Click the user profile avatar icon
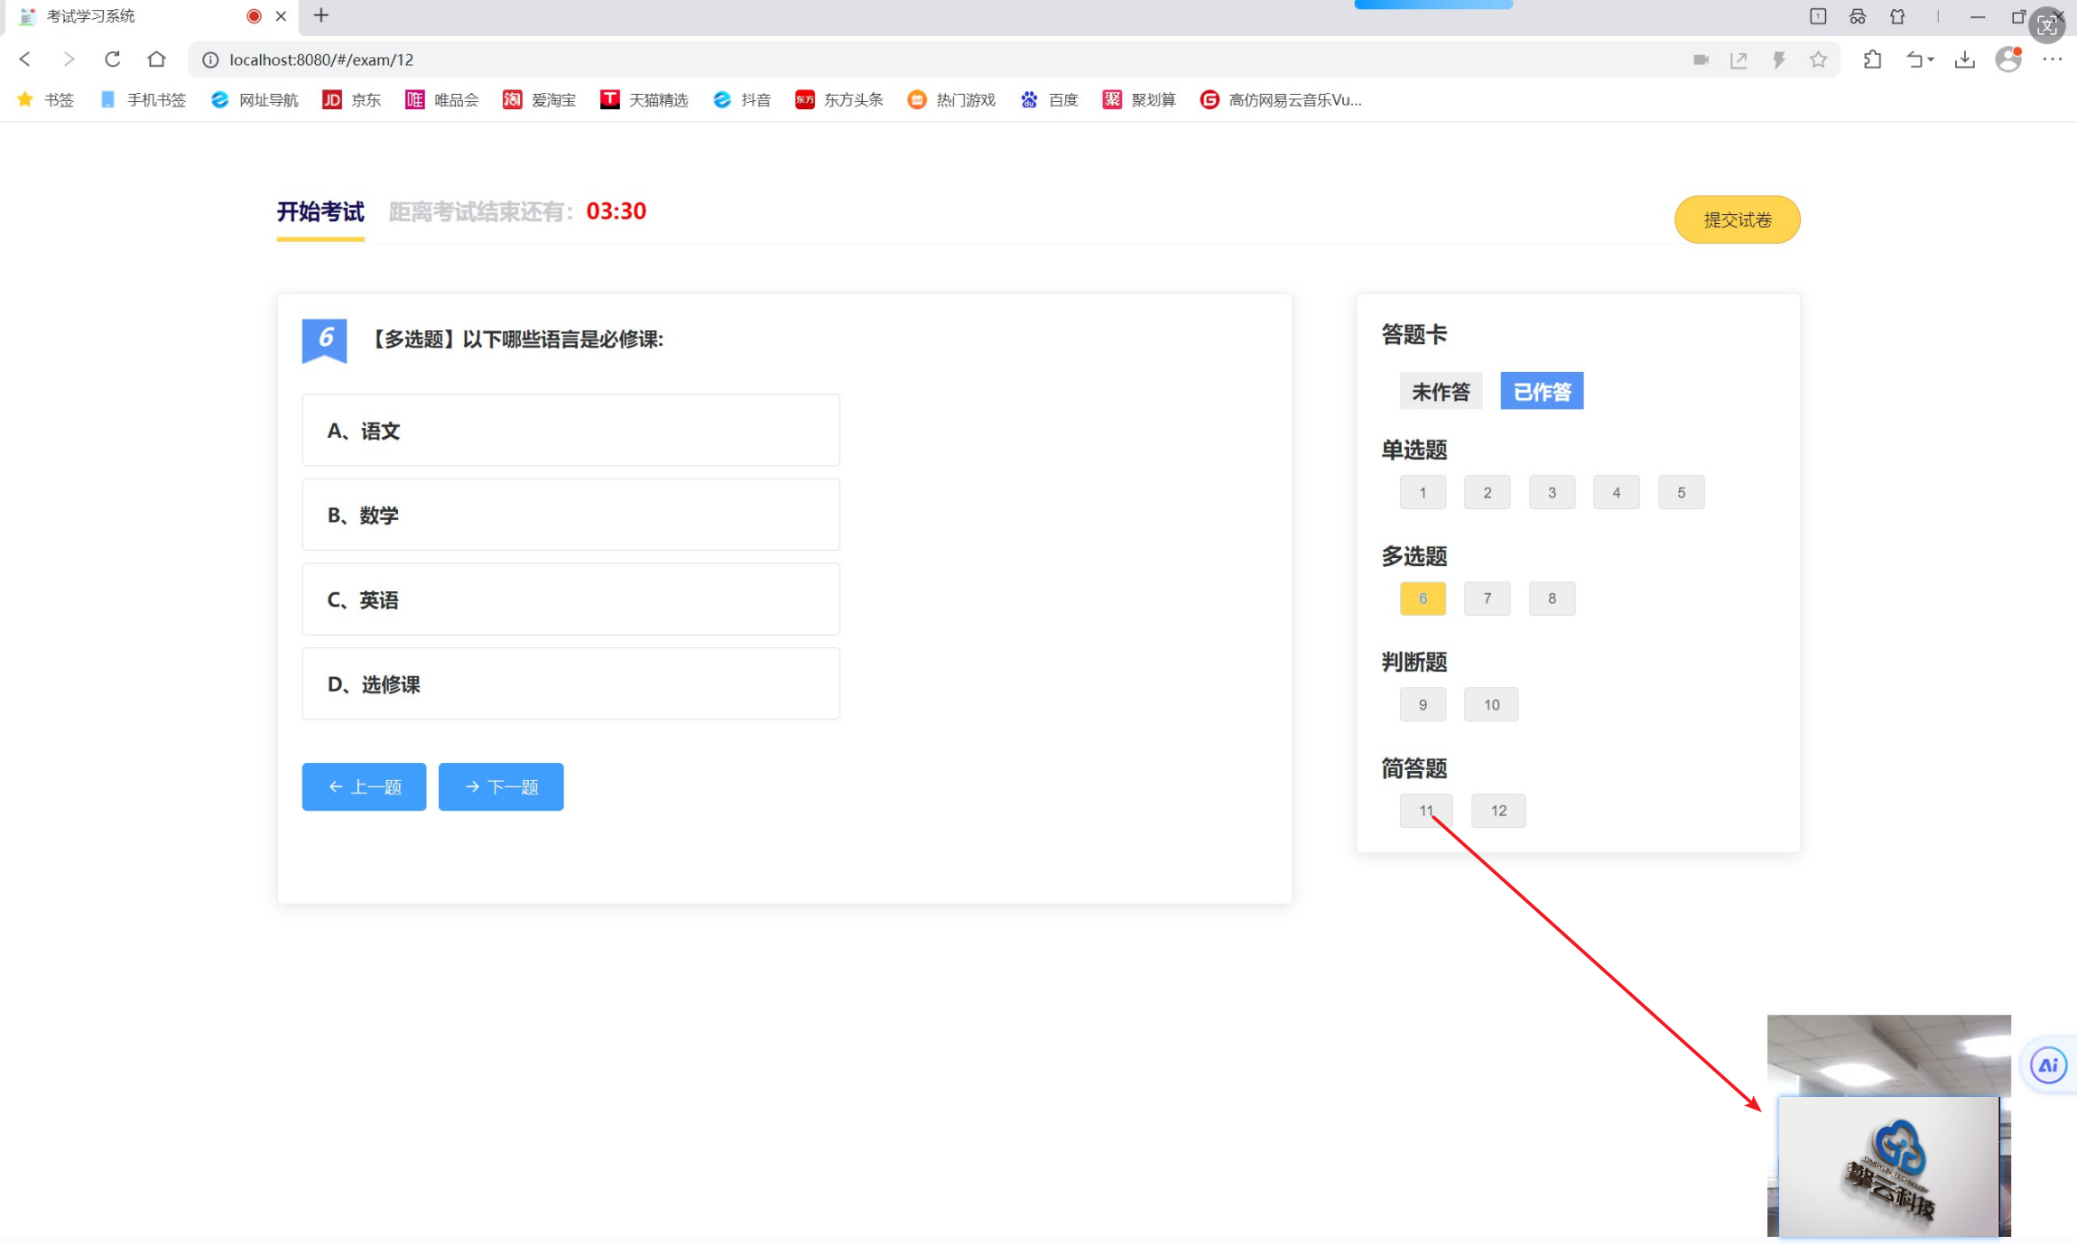Image resolution: width=2077 pixels, height=1245 pixels. tap(2008, 60)
